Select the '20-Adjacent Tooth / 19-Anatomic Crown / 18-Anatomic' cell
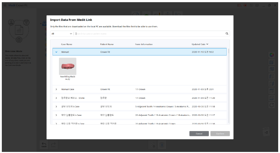 pyautogui.click(x=163, y=115)
